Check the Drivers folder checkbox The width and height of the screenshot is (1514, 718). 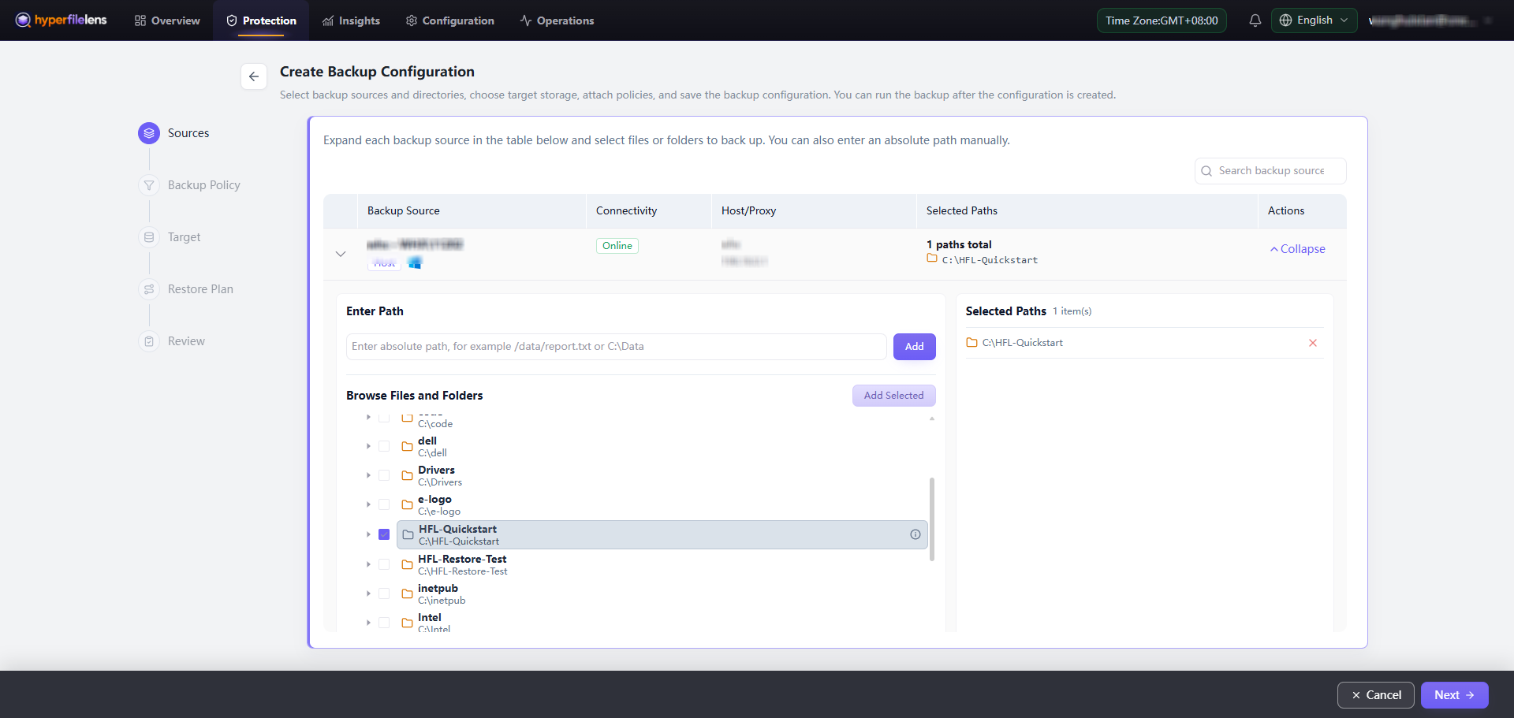click(x=384, y=475)
